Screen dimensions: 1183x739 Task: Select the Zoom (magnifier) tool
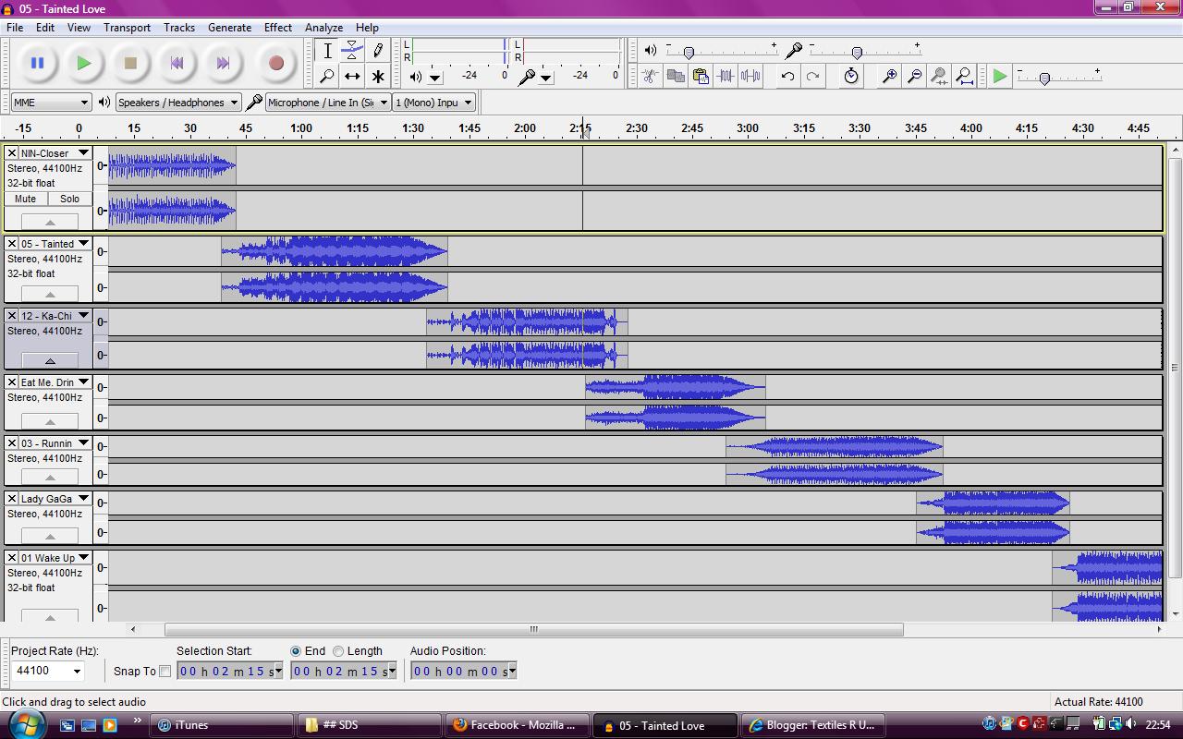327,76
